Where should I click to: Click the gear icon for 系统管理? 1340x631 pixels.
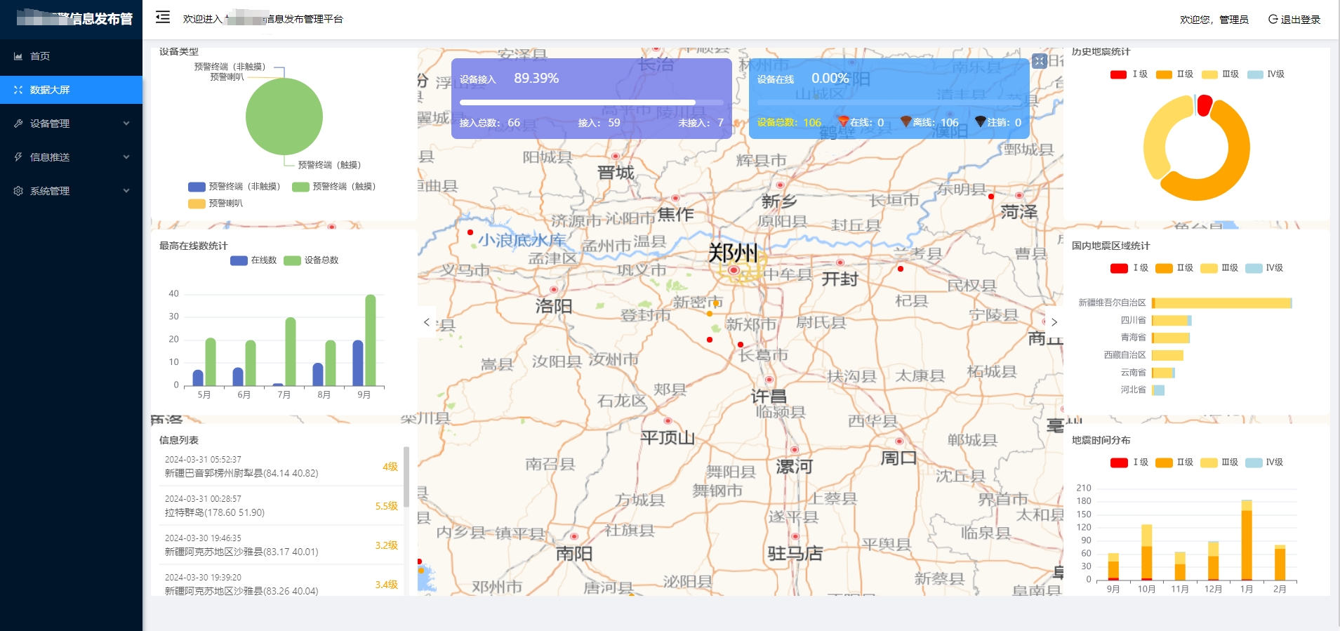18,191
